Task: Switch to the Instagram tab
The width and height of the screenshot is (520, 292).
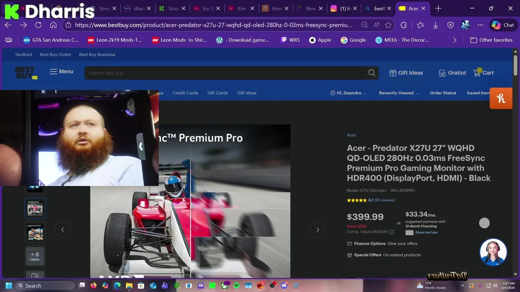Action: pos(344,9)
